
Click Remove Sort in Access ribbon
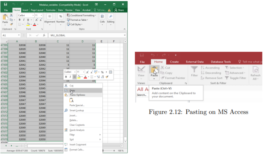211,78
